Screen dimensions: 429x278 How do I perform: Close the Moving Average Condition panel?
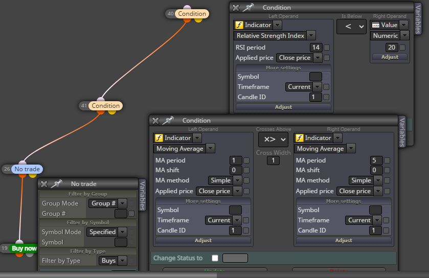[155, 121]
